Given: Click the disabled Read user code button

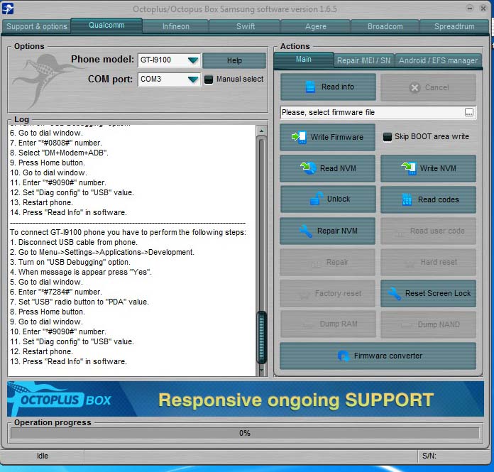Looking at the screenshot, I should 428,231.
